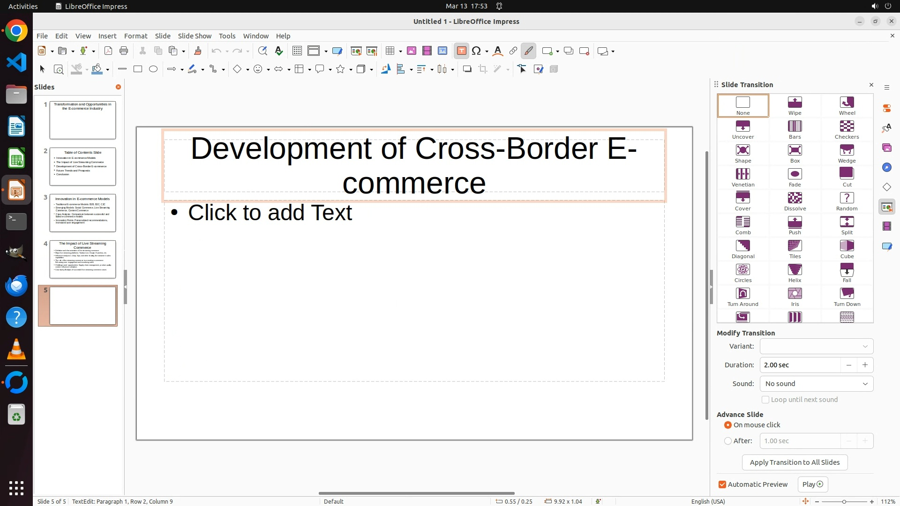900x506 pixels.
Task: Toggle the Display Grid icon
Action: [297, 51]
